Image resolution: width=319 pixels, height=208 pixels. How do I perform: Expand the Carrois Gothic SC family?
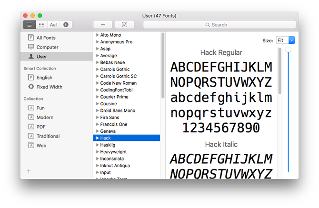(97, 76)
